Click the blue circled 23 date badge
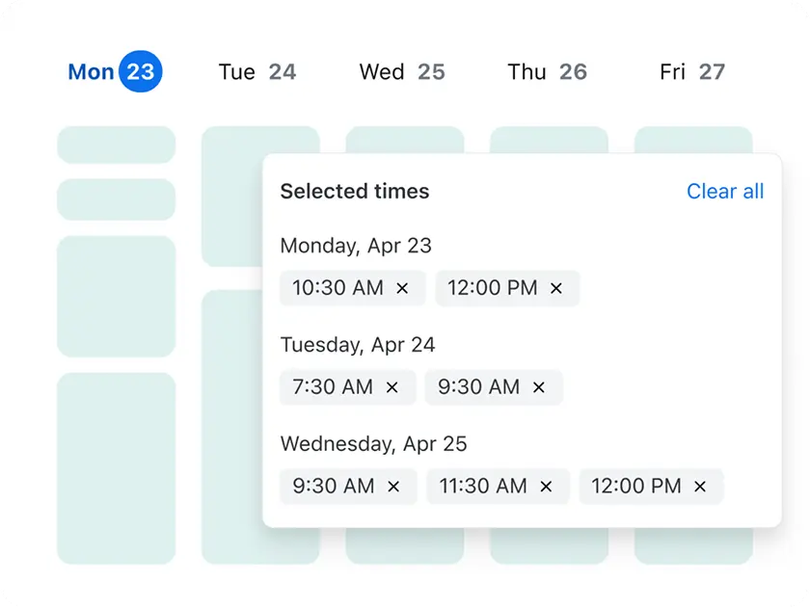Viewport: 810px width, 607px height. coord(140,70)
